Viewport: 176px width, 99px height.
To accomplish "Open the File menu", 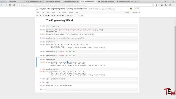I will (x=38, y=13).
